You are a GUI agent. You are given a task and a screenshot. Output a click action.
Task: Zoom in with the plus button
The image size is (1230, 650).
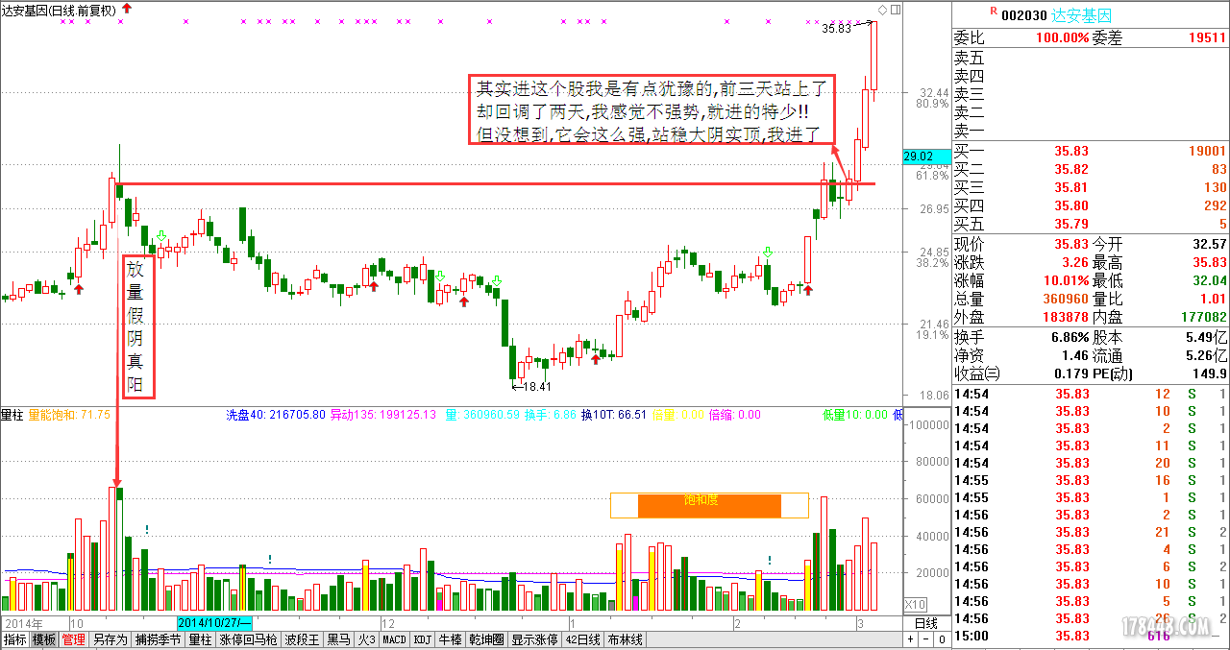click(x=910, y=639)
